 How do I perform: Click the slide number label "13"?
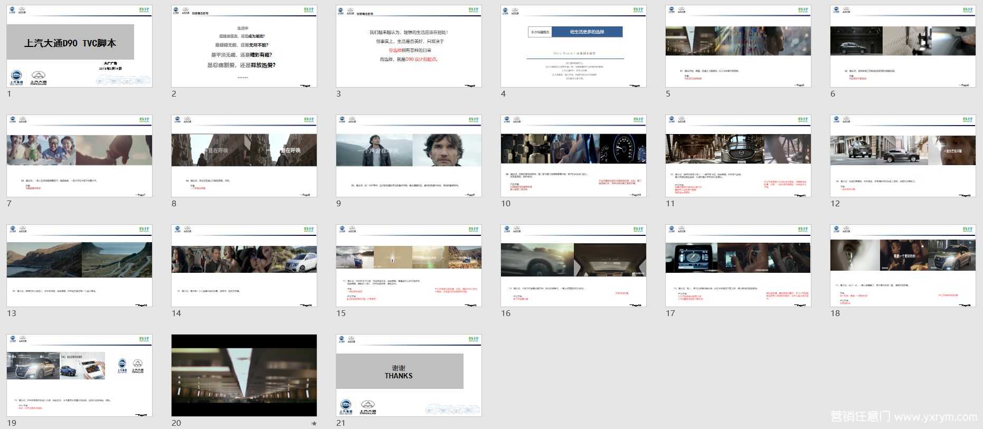12,313
